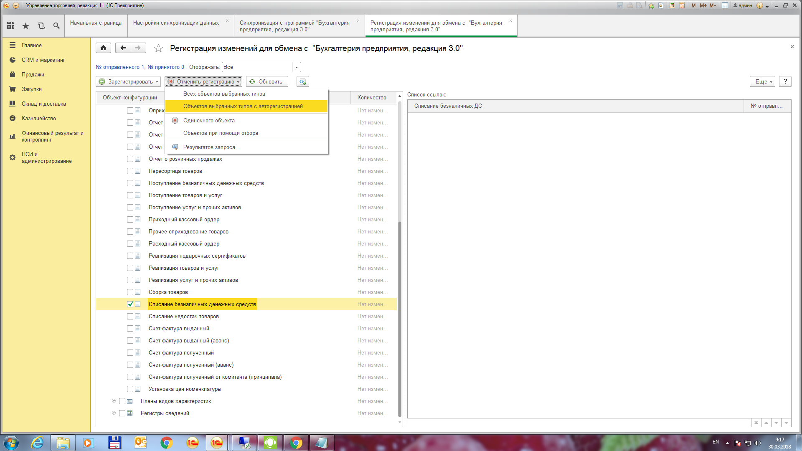Screen dimensions: 802x451
Task: Check the Пересортица товаров checkbox
Action: pos(130,171)
